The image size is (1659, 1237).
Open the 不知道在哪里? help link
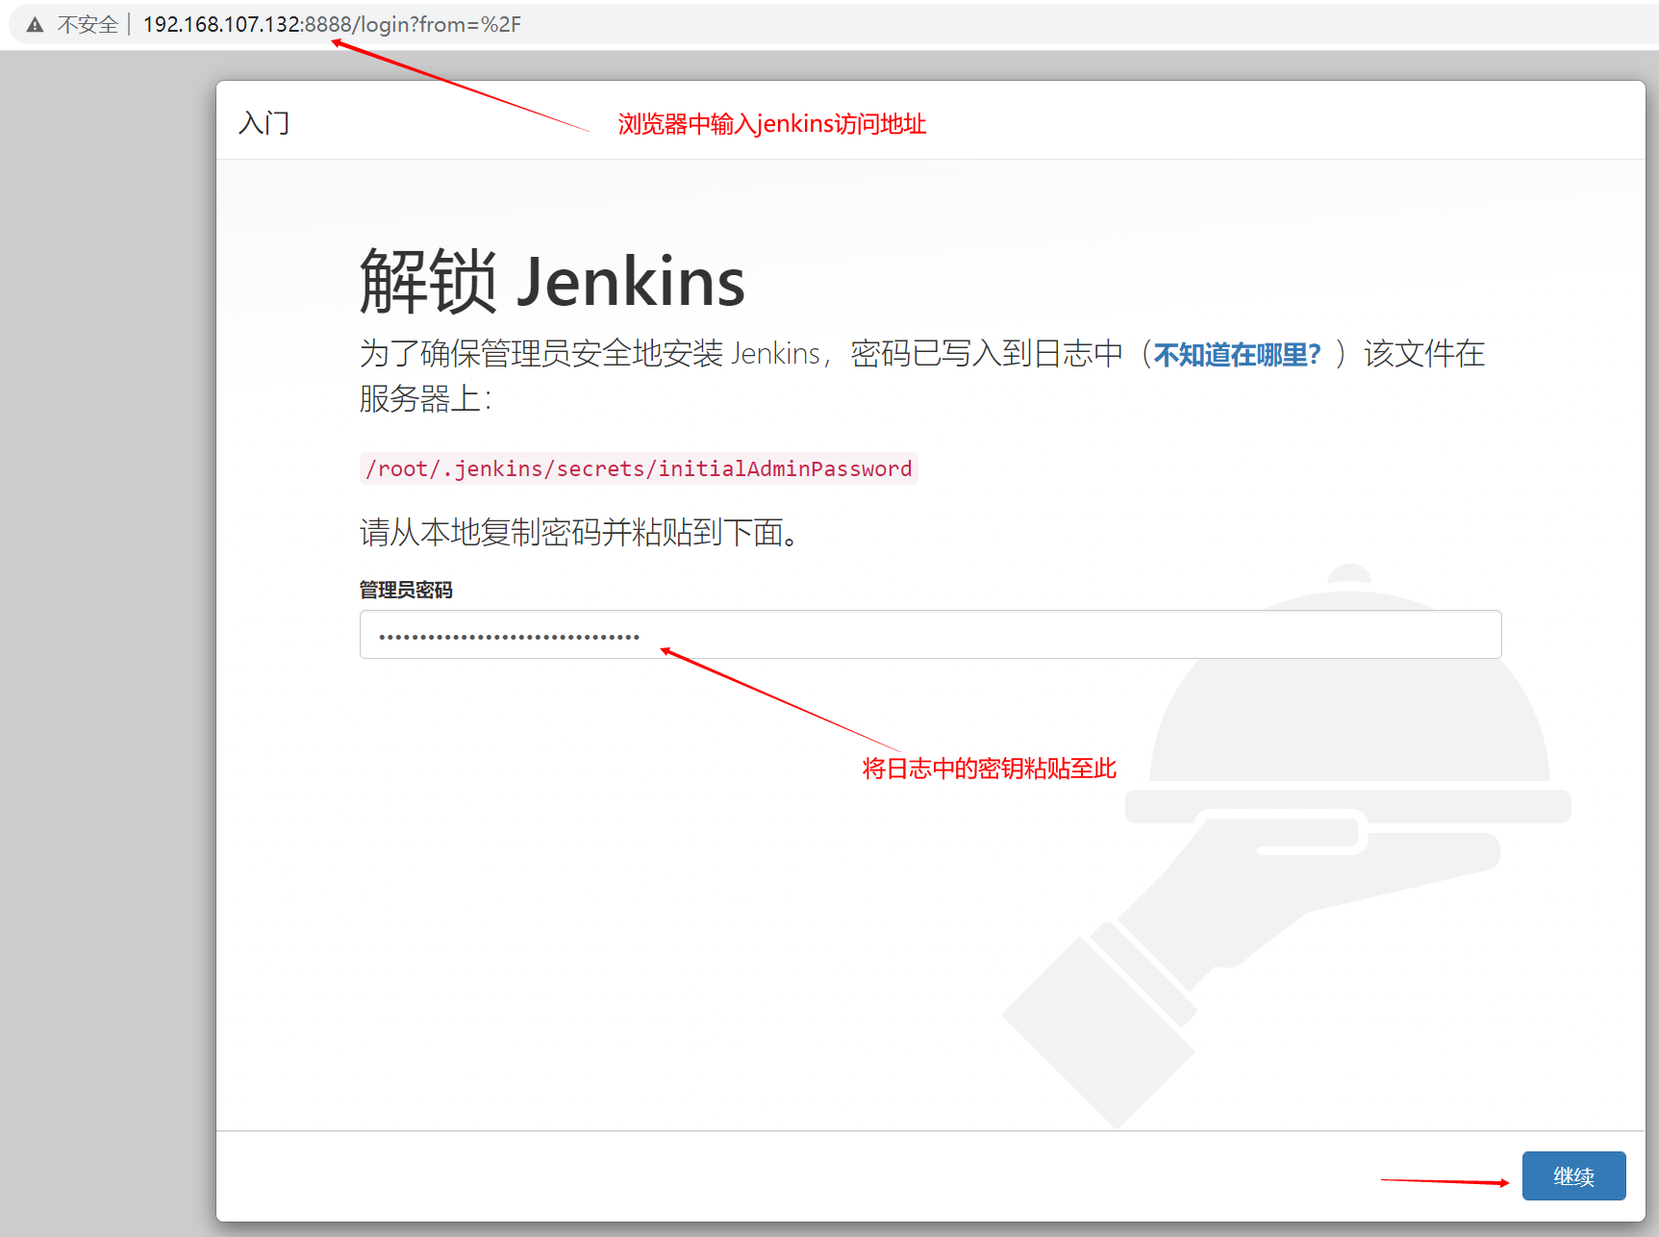[x=1238, y=355]
